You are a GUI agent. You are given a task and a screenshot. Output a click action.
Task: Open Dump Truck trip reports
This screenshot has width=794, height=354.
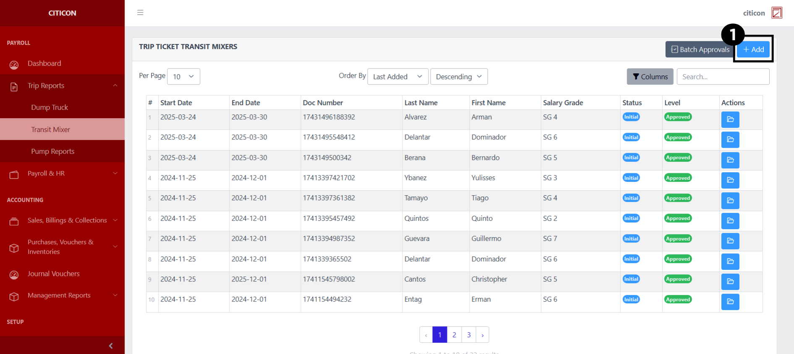pos(50,108)
